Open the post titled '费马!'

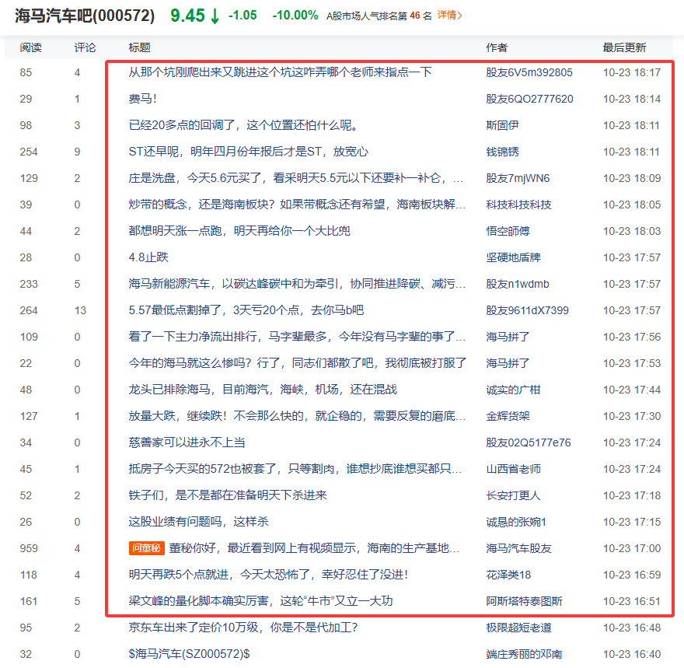pos(143,99)
